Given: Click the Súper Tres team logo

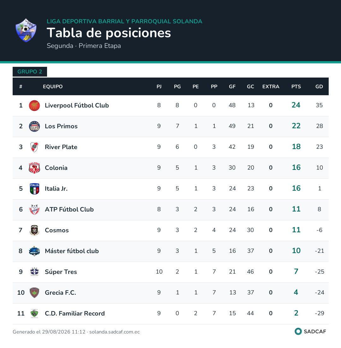Looking at the screenshot, I should tap(34, 272).
